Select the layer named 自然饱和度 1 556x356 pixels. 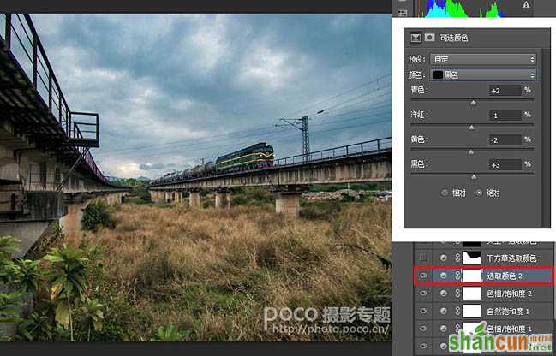point(508,311)
